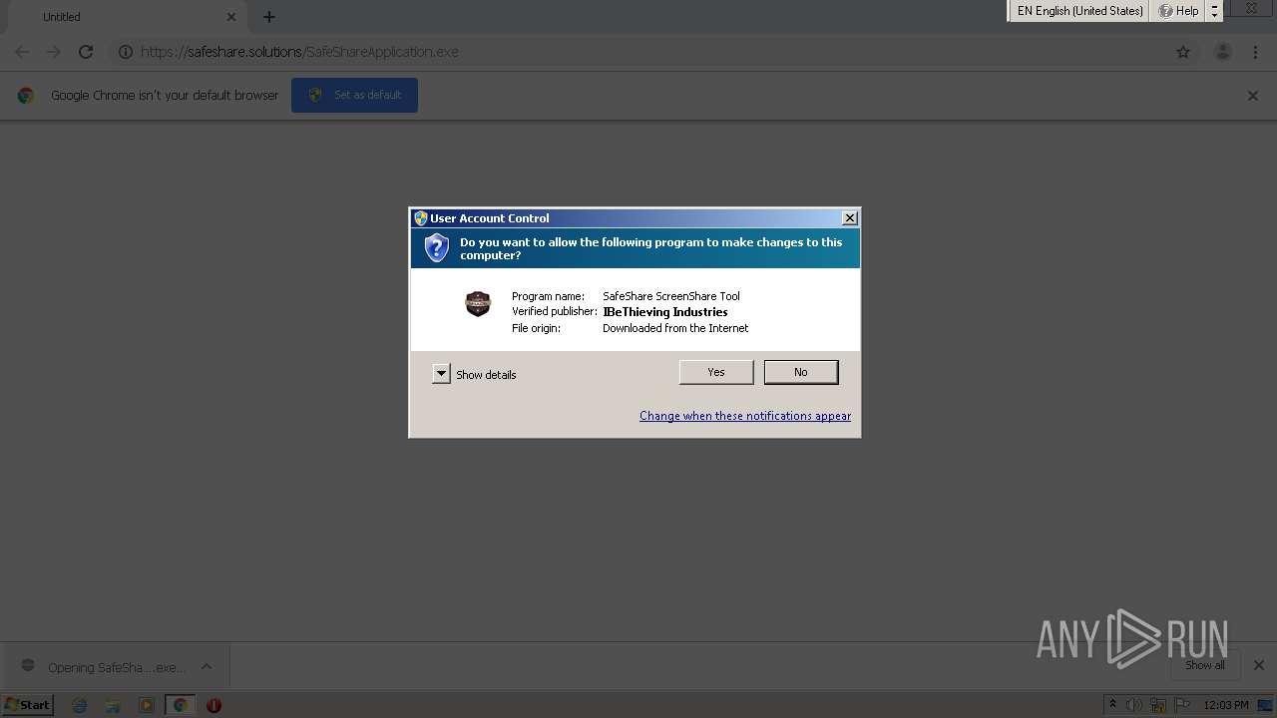Screen dimensions: 1277x718
Task: Click the SafeShare program icon in dialog
Action: point(478,304)
